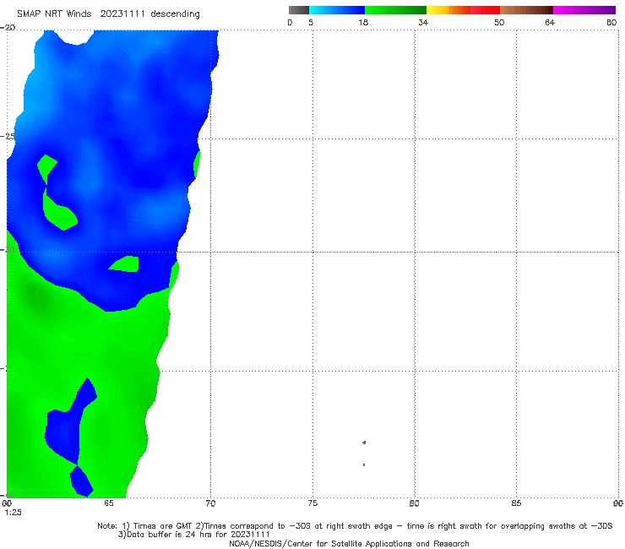The height and width of the screenshot is (549, 625).
Task: Click the longitude axis label '85'
Action: point(516,503)
